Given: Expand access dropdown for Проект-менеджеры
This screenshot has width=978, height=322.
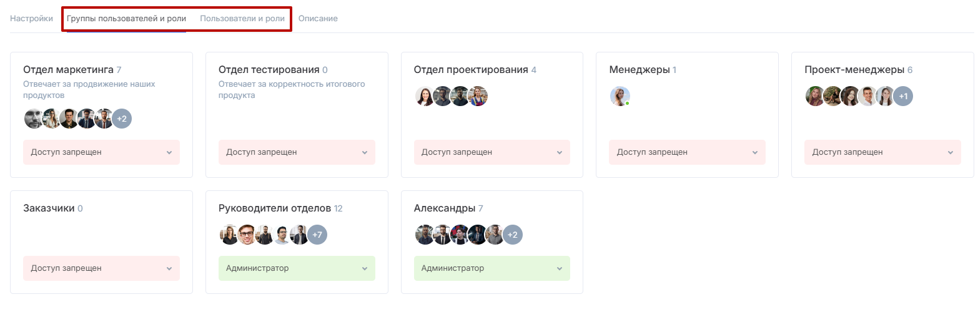Looking at the screenshot, I should [x=882, y=152].
